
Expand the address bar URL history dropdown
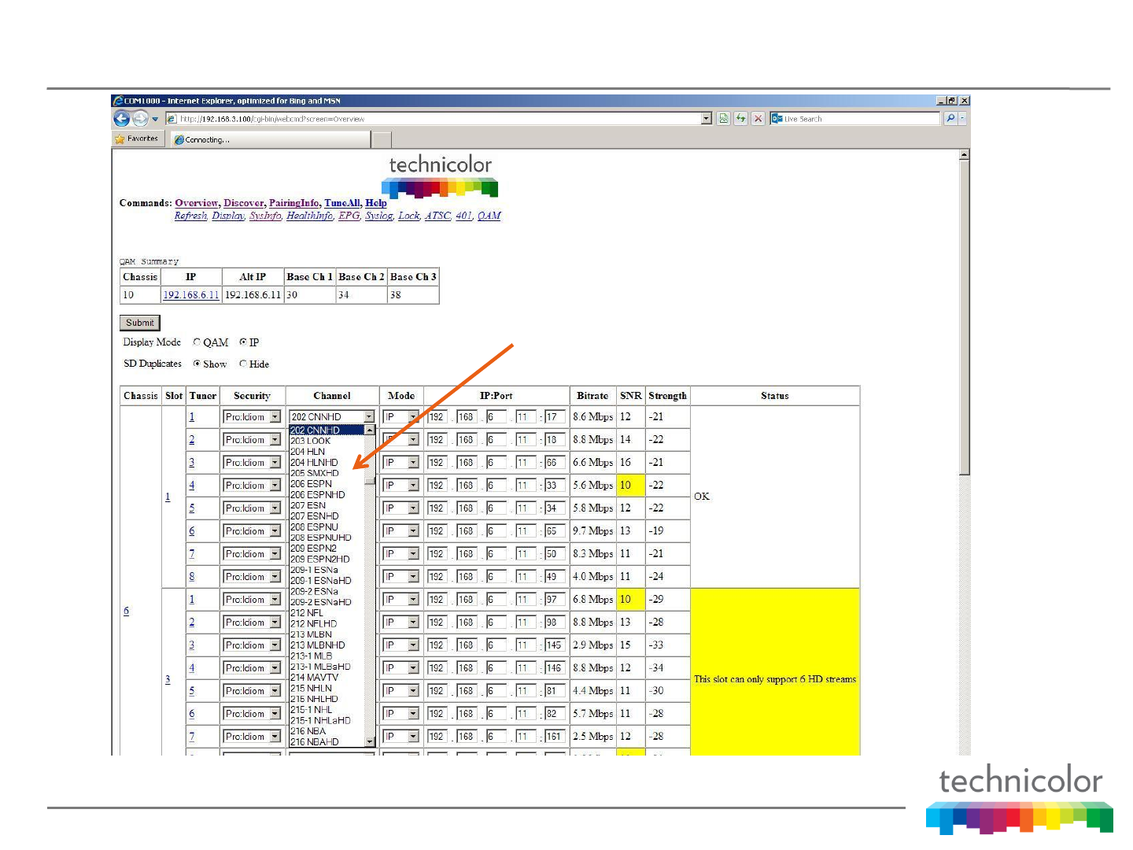click(706, 119)
